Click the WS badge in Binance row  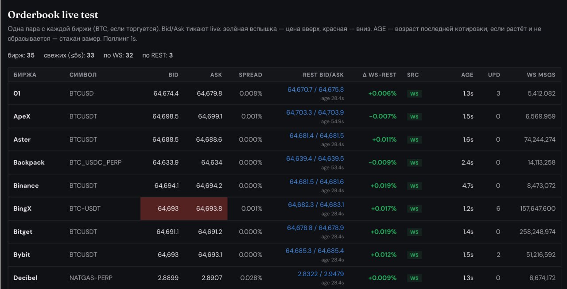(x=414, y=186)
